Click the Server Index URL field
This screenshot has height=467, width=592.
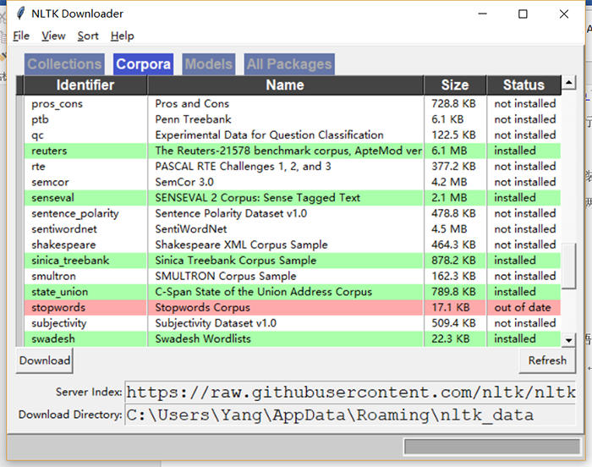[350, 393]
